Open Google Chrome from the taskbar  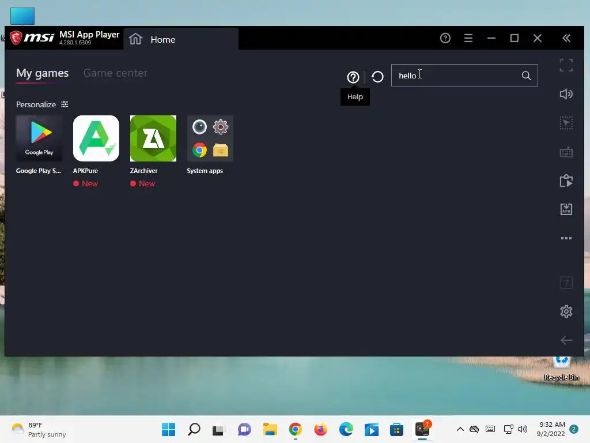tap(296, 429)
